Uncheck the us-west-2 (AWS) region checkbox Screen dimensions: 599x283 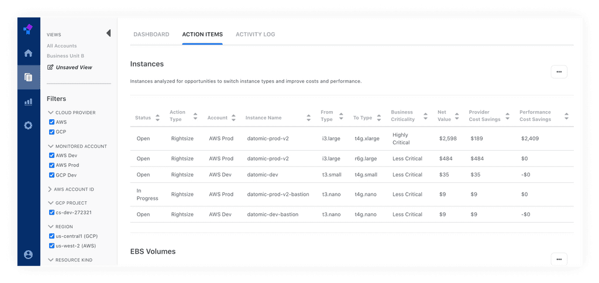[x=51, y=246]
